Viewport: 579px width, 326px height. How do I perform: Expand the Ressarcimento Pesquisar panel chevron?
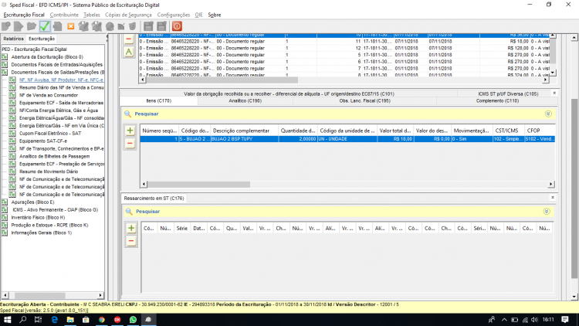point(547,212)
